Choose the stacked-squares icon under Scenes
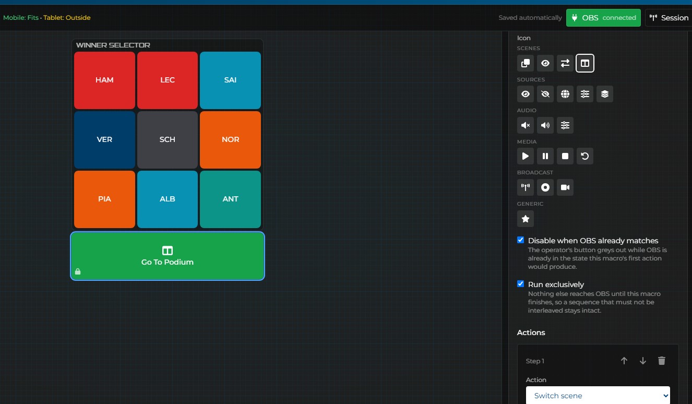Screen dimensions: 692x404 [x=526, y=63]
